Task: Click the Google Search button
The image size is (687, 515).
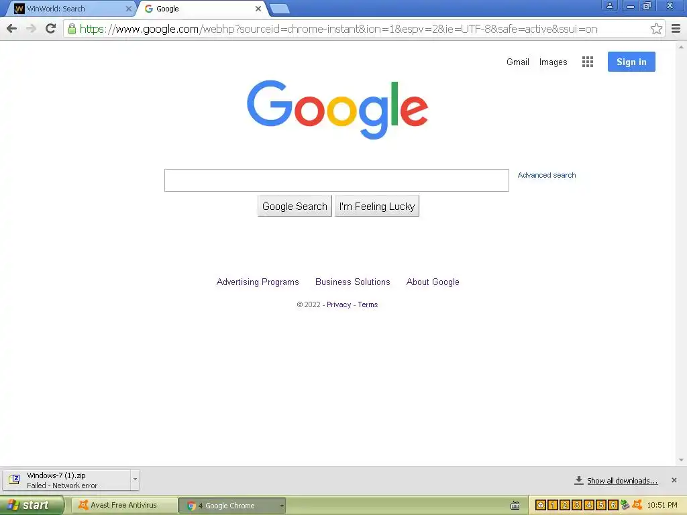Action: 295,207
